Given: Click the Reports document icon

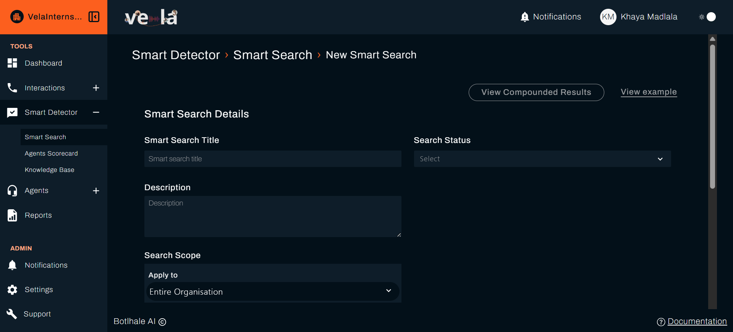Looking at the screenshot, I should (12, 215).
